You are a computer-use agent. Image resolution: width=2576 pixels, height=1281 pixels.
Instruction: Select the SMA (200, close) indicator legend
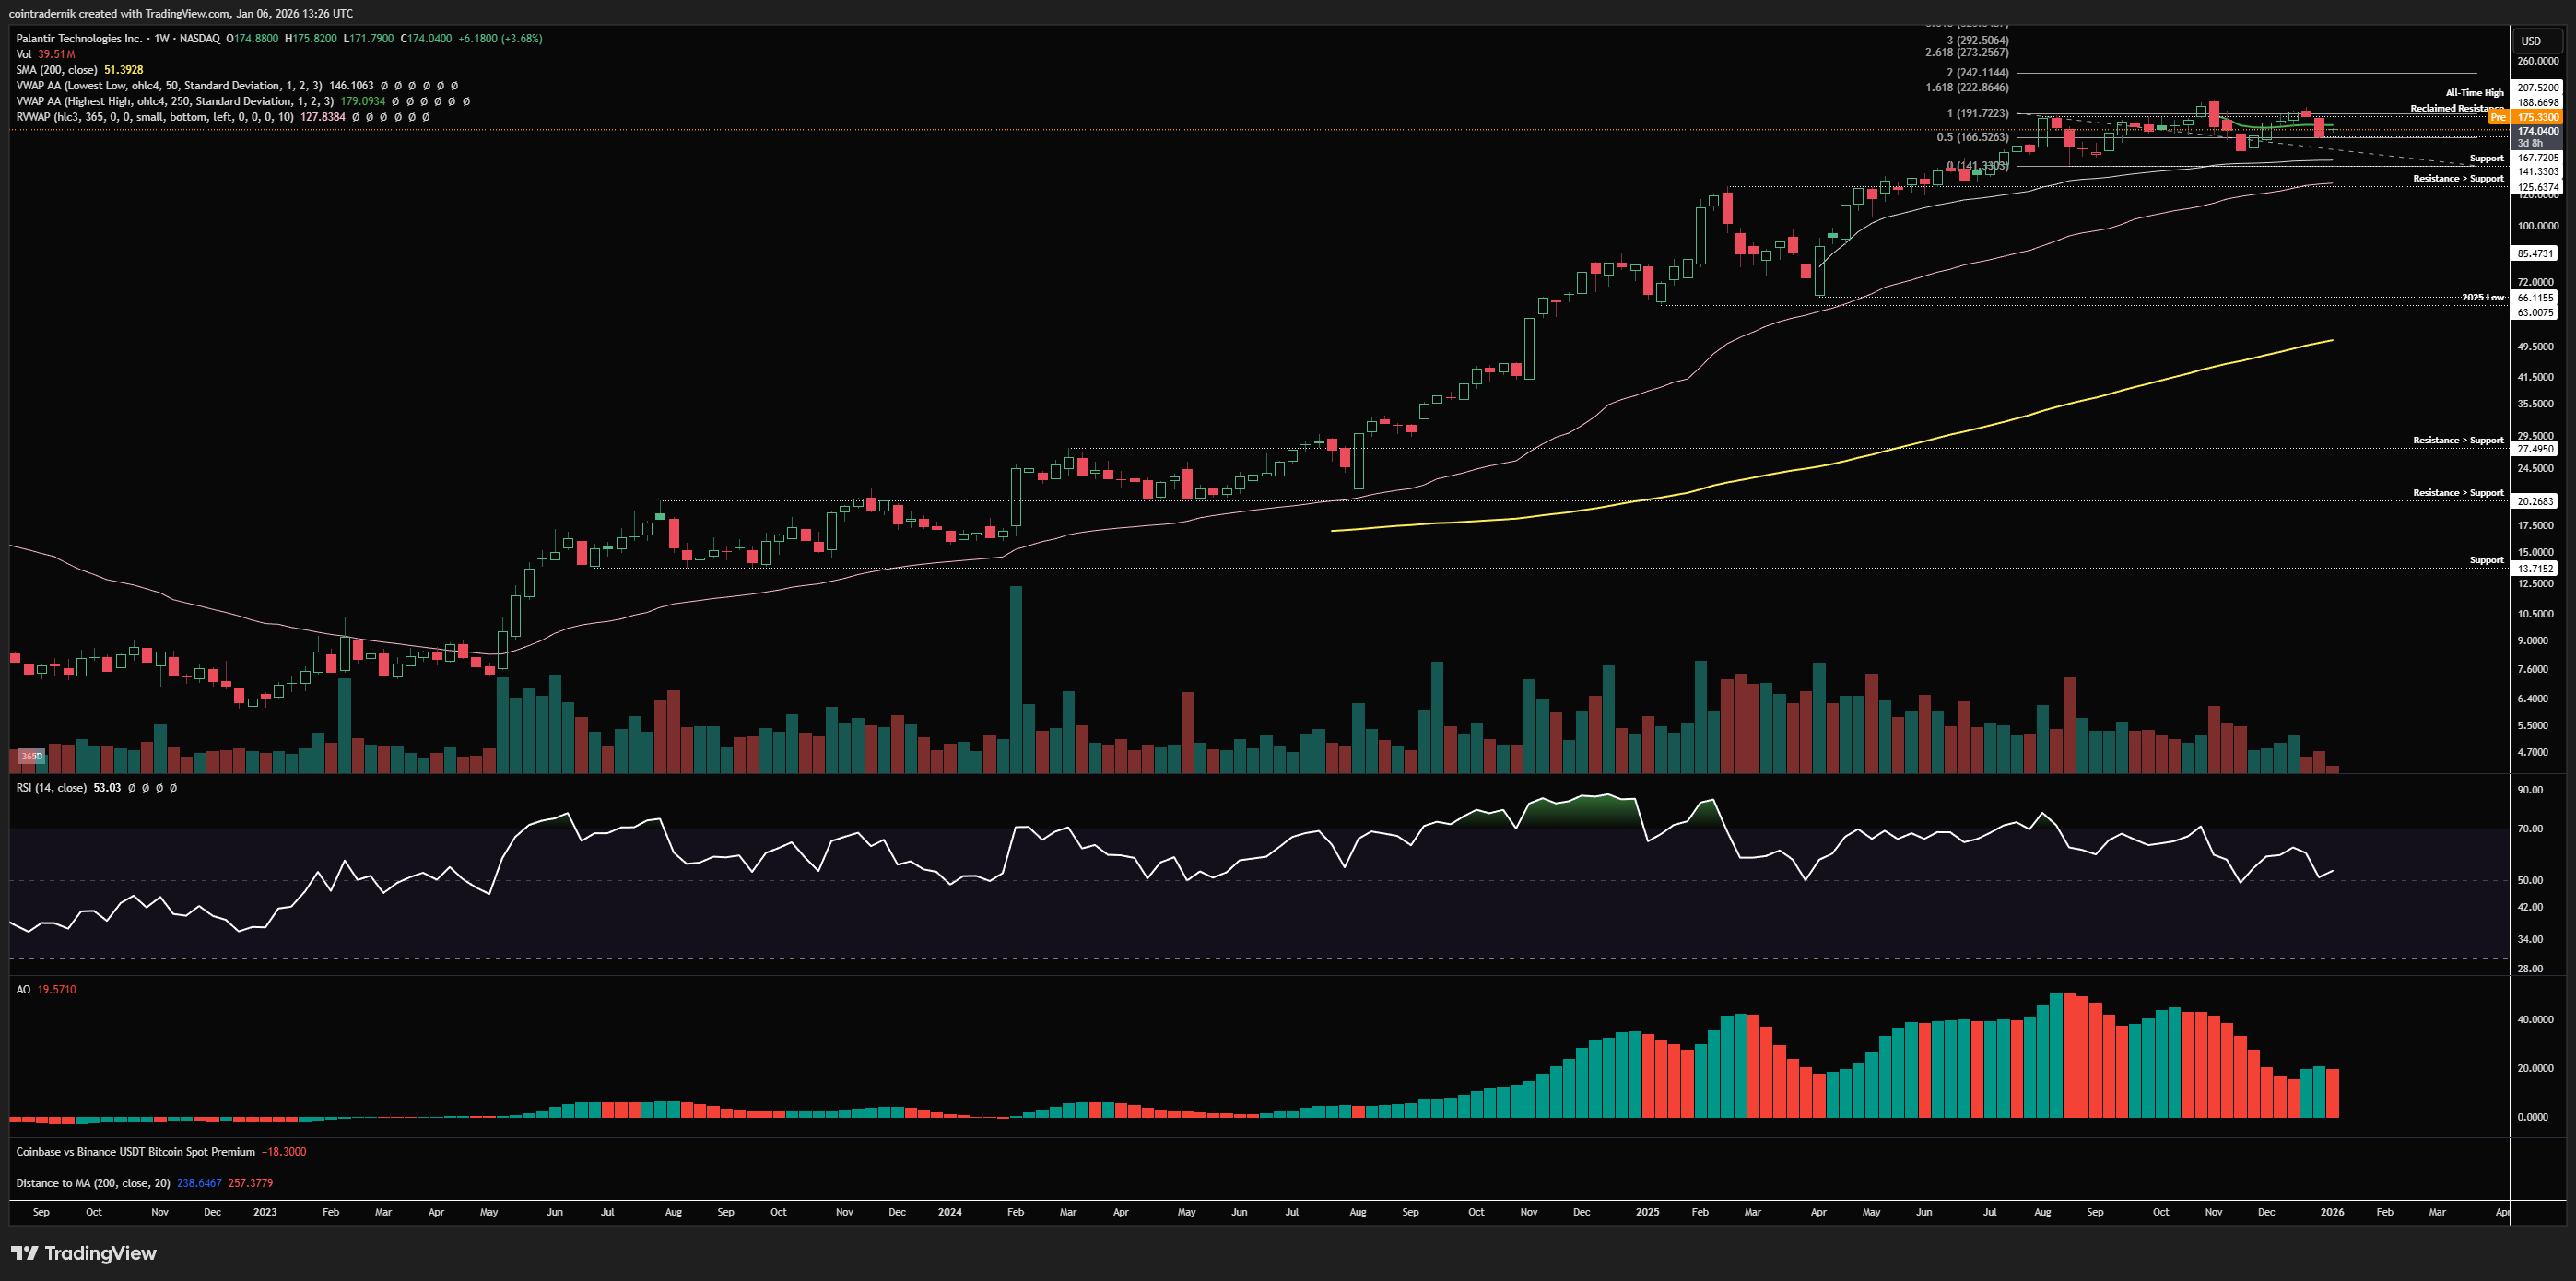pyautogui.click(x=57, y=70)
